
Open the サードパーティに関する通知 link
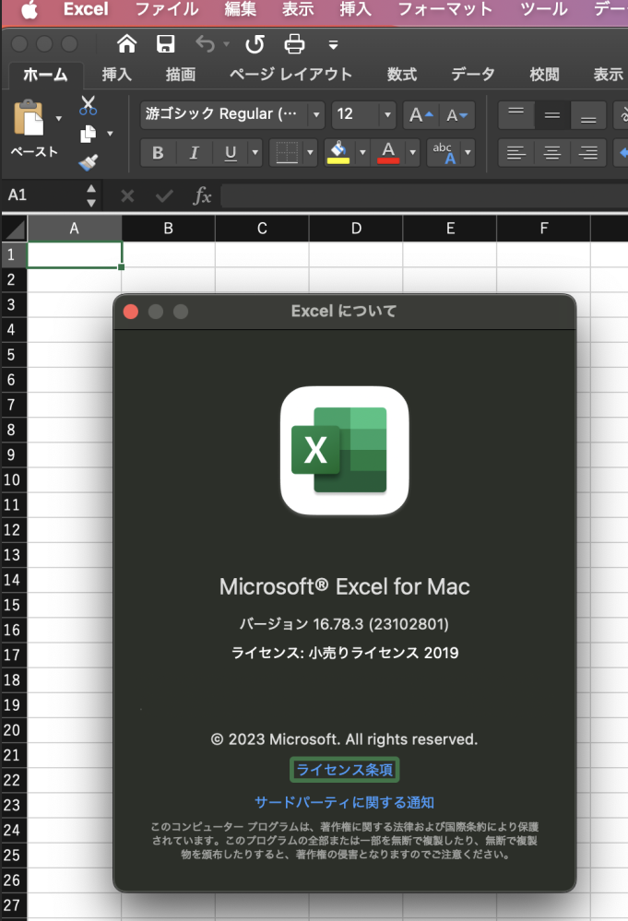coord(344,802)
